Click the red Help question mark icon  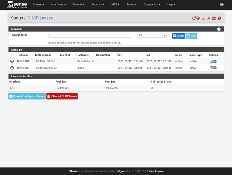click(219, 18)
